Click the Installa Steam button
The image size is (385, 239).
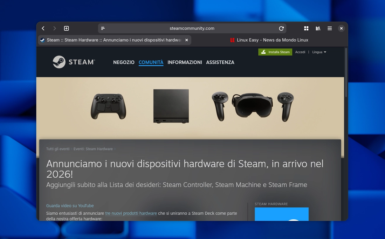tap(275, 52)
